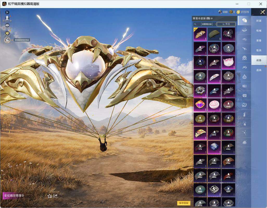Open the 筛选 filter dropdown
The height and width of the screenshot is (208, 267).
pos(226,24)
